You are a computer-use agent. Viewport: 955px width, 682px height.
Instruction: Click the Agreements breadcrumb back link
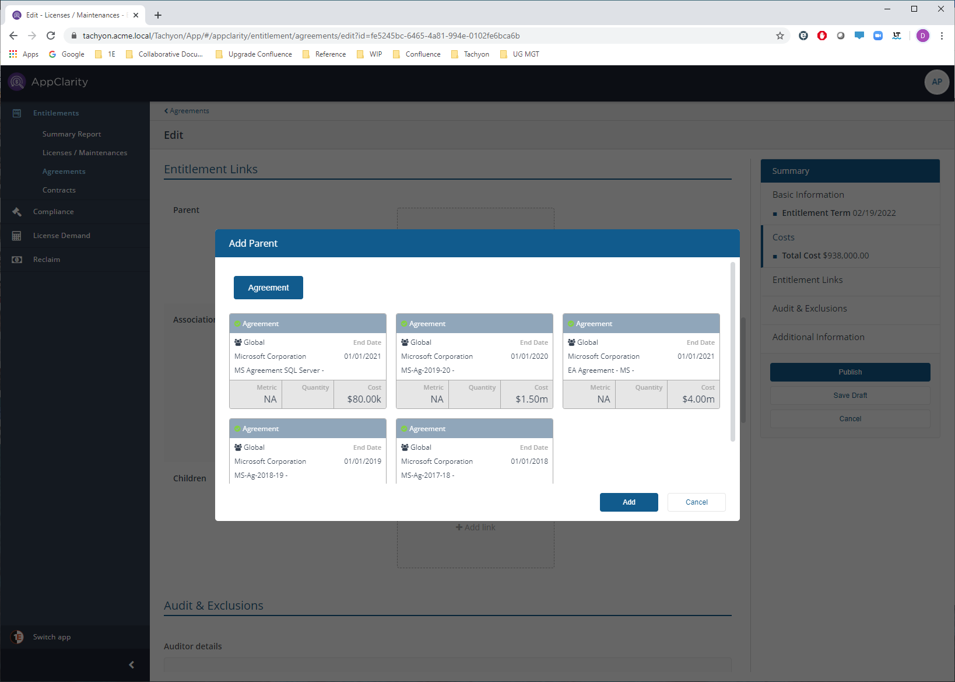tap(187, 111)
